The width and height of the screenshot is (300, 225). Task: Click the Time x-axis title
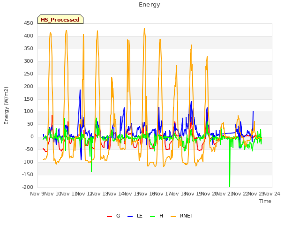[265, 201]
